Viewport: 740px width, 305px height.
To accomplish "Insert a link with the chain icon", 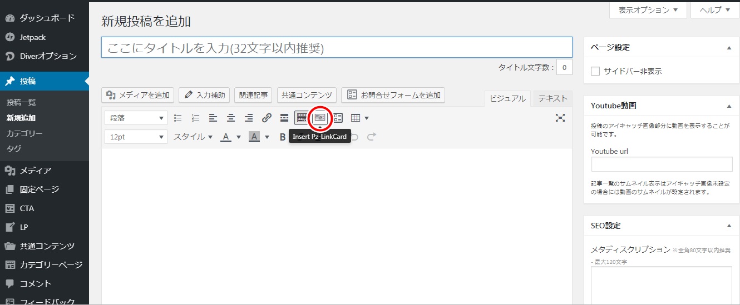I will (x=267, y=118).
